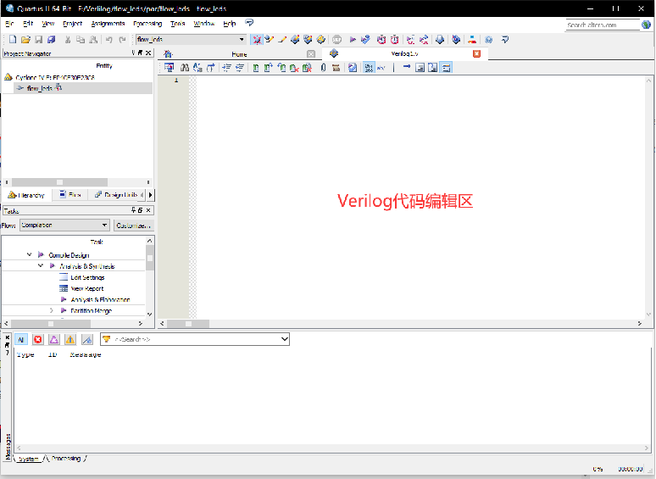Expand the Partition Merge task
Image resolution: width=656 pixels, height=479 pixels.
tap(51, 310)
